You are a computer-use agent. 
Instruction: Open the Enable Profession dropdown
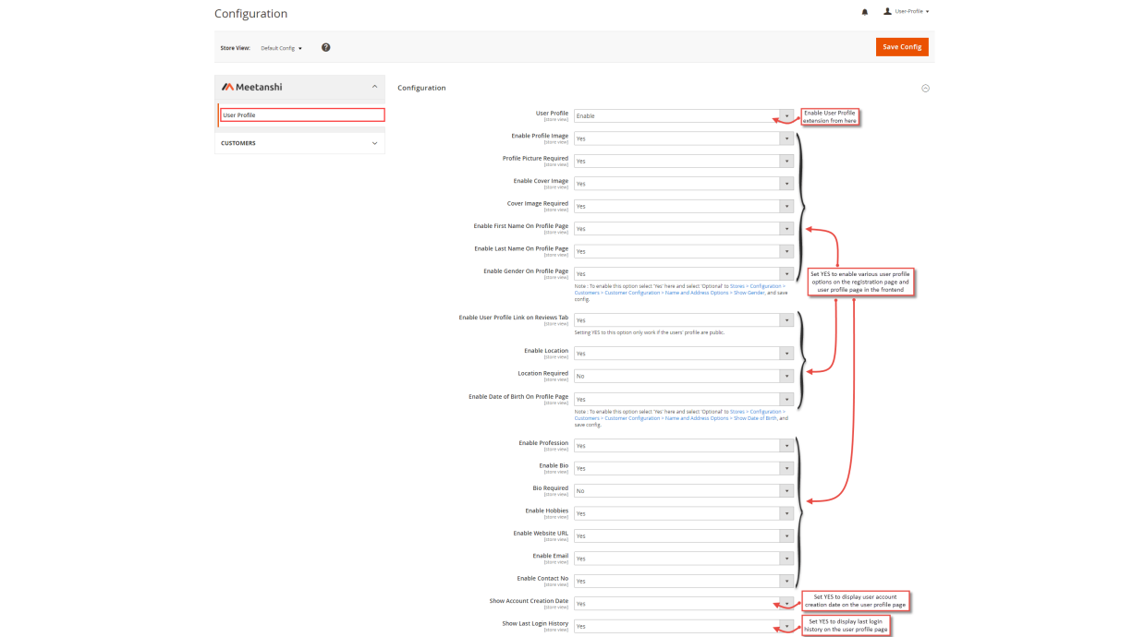tap(684, 446)
